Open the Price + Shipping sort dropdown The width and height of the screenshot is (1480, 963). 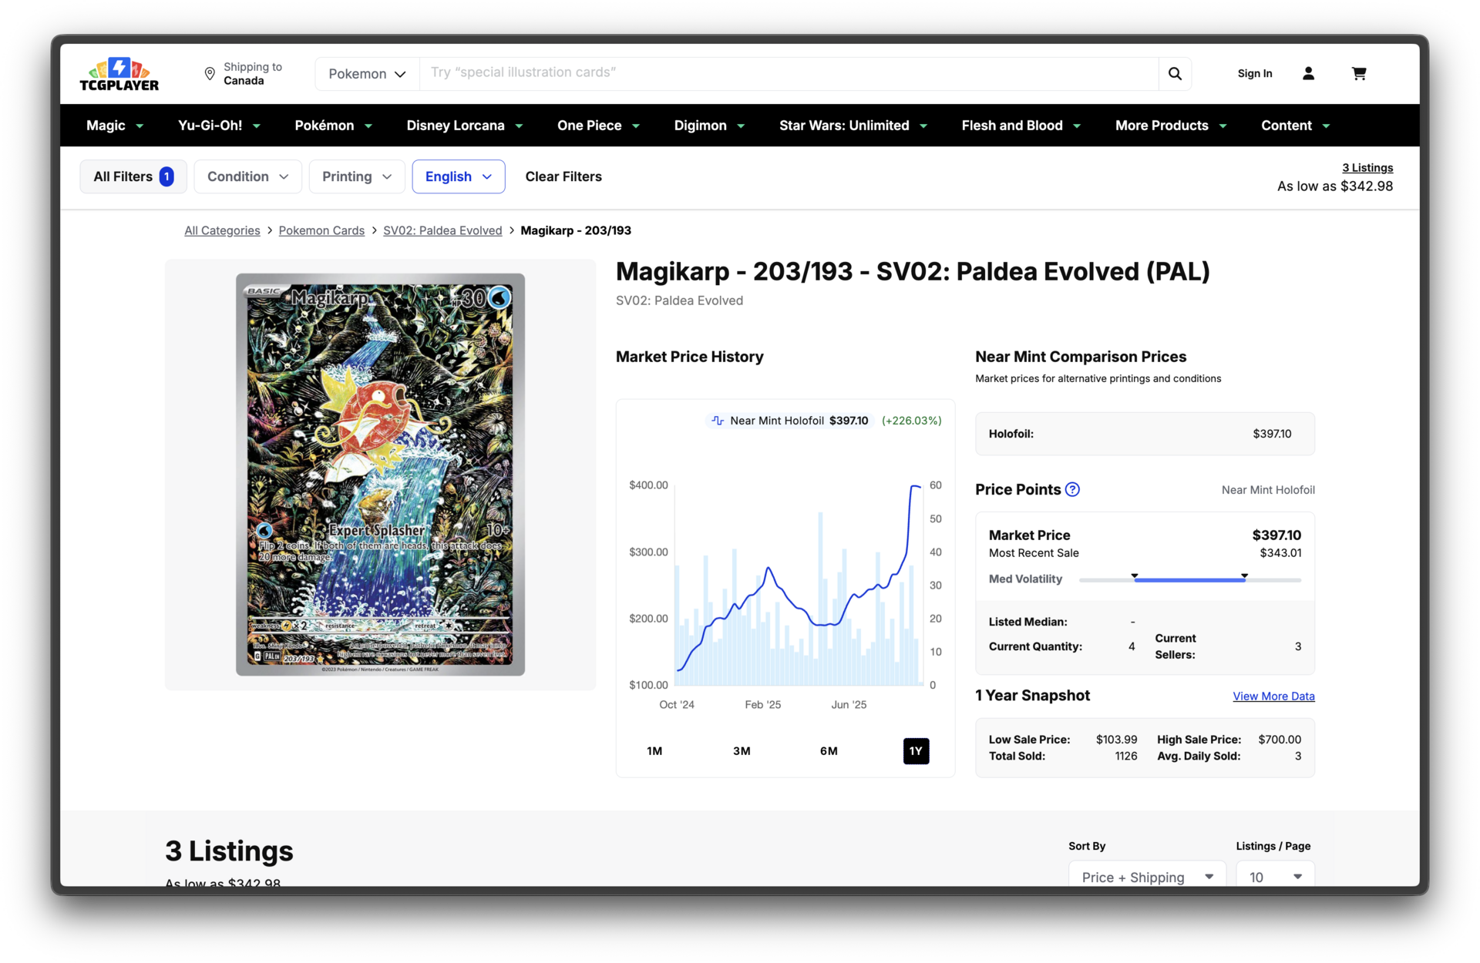pos(1146,877)
